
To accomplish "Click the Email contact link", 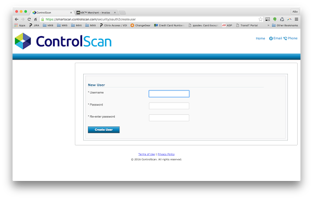I will tap(275, 38).
